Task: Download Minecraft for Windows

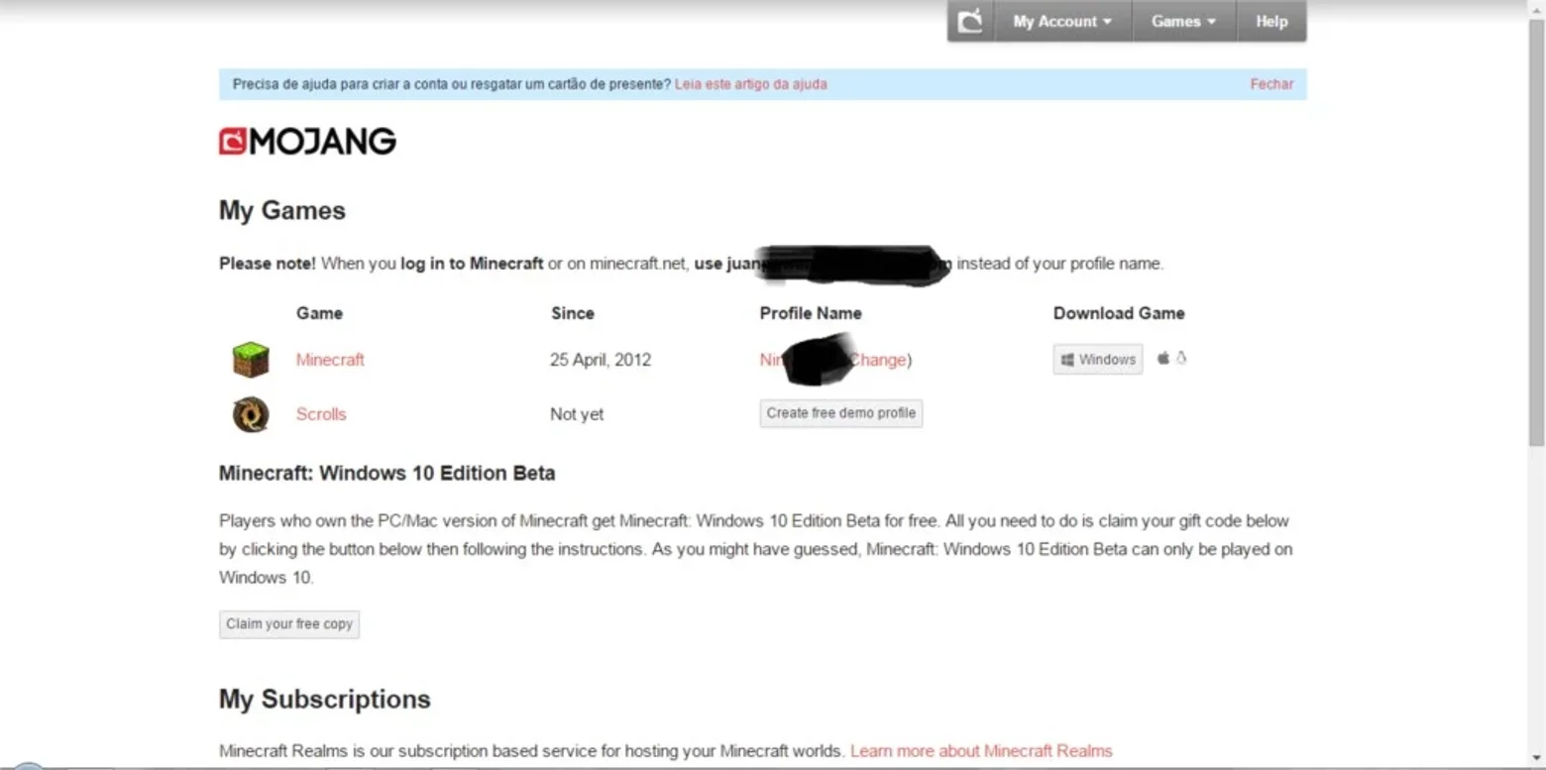Action: pos(1098,360)
